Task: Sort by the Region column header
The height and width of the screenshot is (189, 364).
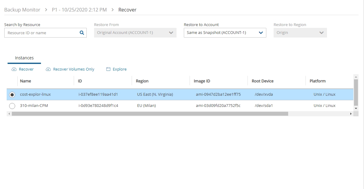Action: [142, 81]
